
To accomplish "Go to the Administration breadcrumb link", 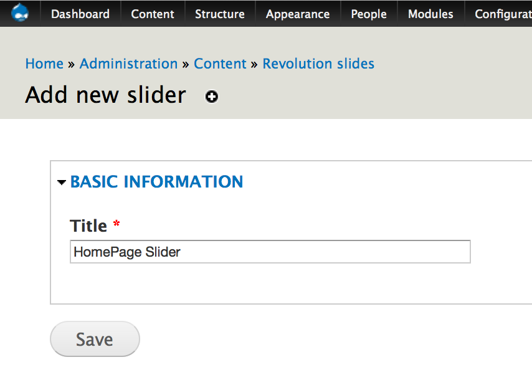I will 129,64.
